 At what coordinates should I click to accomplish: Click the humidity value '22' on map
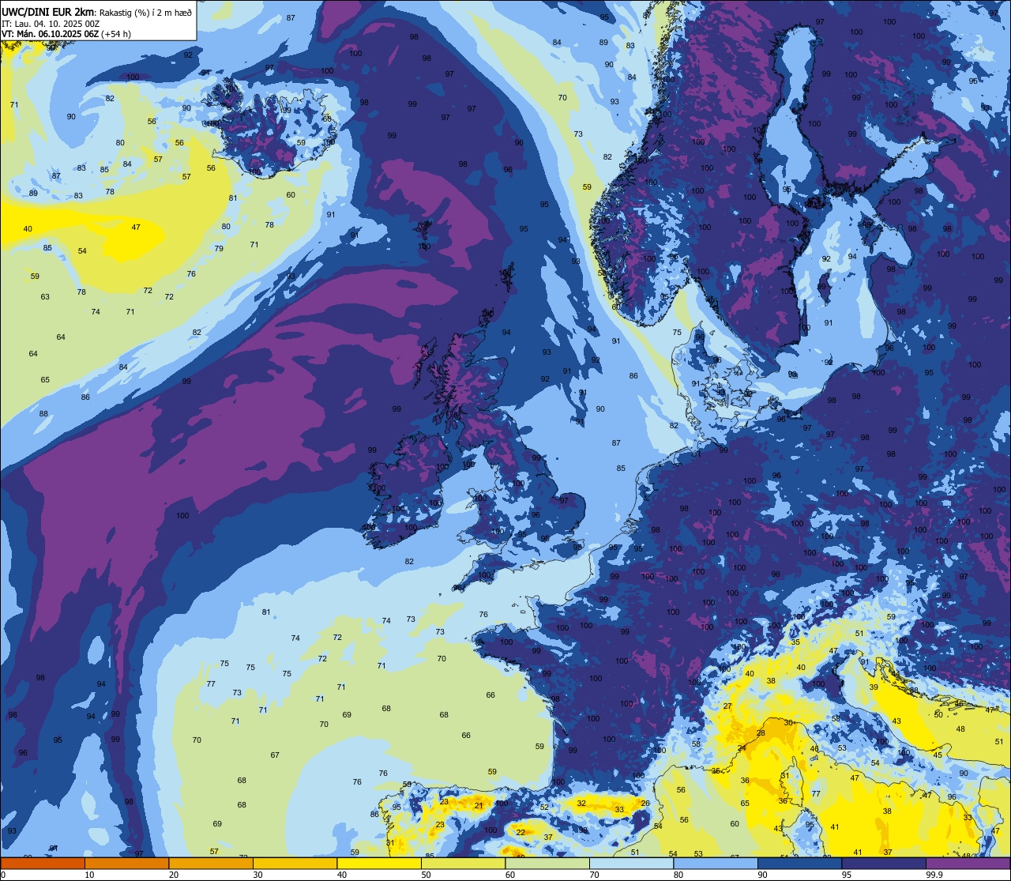[x=520, y=832]
